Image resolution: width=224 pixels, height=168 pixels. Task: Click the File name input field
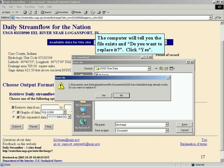tap(140, 124)
